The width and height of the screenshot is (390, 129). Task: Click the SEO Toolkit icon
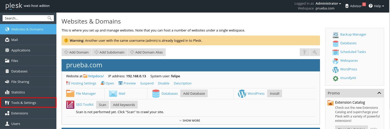coord(70,105)
